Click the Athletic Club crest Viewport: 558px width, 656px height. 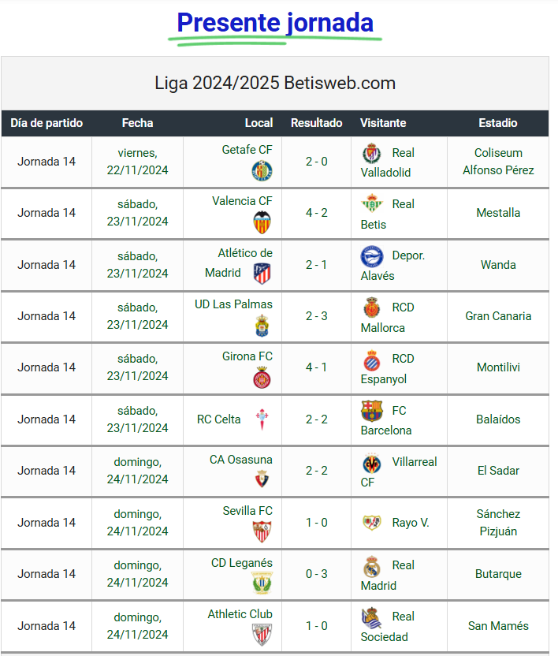pos(262,635)
